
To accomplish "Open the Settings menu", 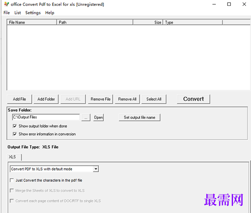I will [x=33, y=13].
